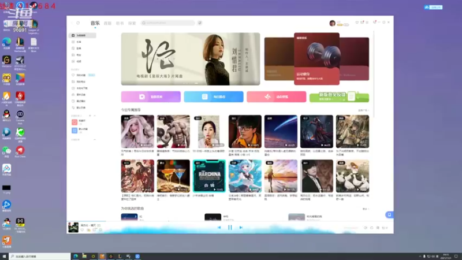462x260 pixels.
Task: Click the song-recognition icon beside the search box
Action: click(200, 23)
